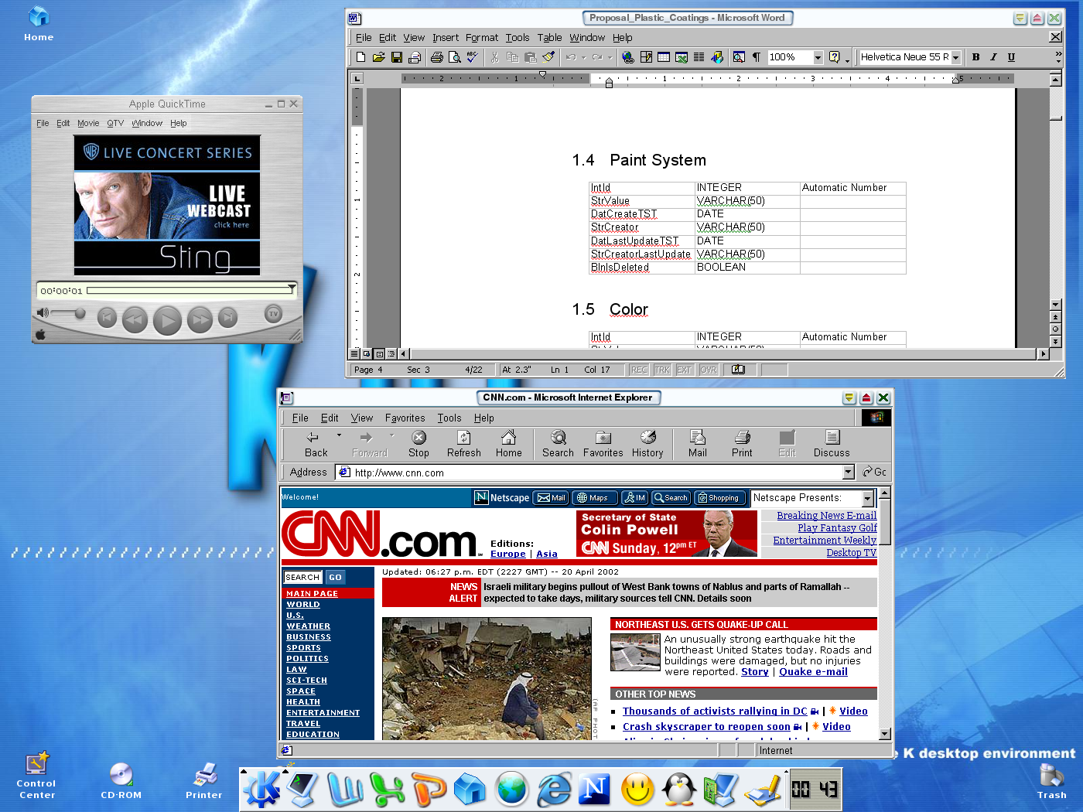
Task: Toggle Show/Hide paragraph marks in Word
Action: click(x=757, y=57)
